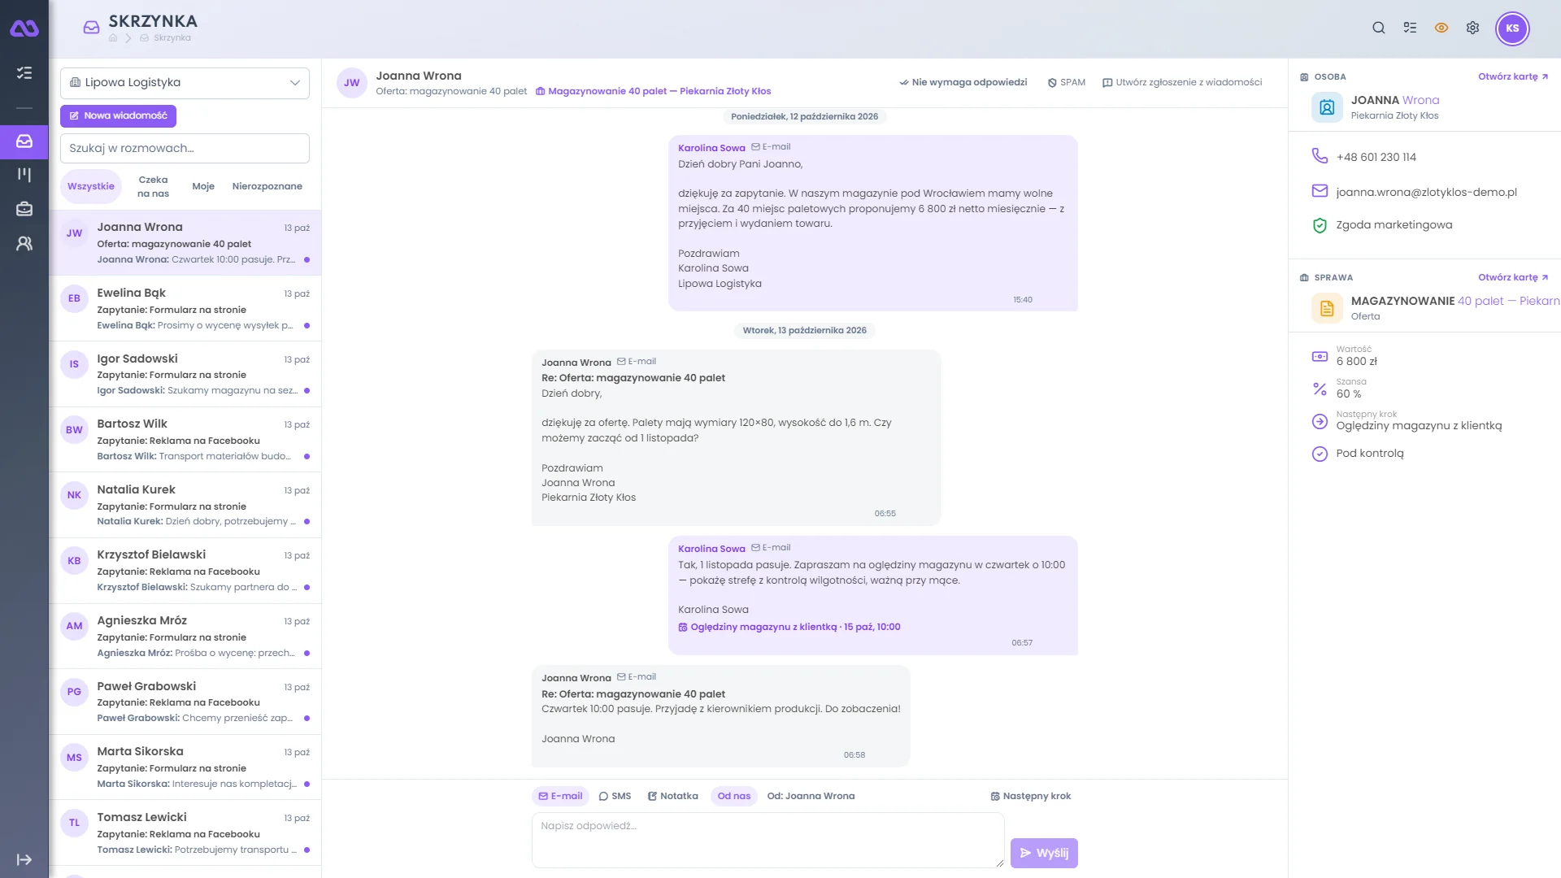Open the Krzysztof Bielawski conversation
1561x878 pixels.
(185, 571)
